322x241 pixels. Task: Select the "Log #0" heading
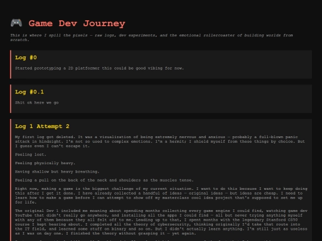pyautogui.click(x=26, y=58)
